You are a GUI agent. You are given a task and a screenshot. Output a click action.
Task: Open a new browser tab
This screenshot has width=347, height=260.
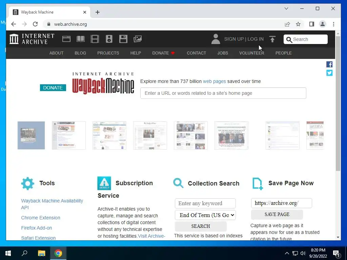click(x=98, y=12)
